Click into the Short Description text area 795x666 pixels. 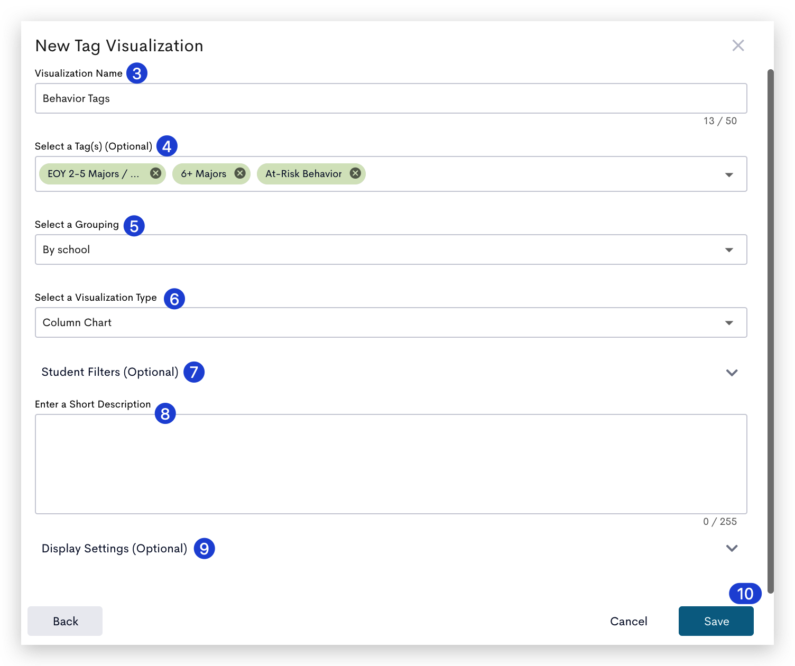coord(391,464)
